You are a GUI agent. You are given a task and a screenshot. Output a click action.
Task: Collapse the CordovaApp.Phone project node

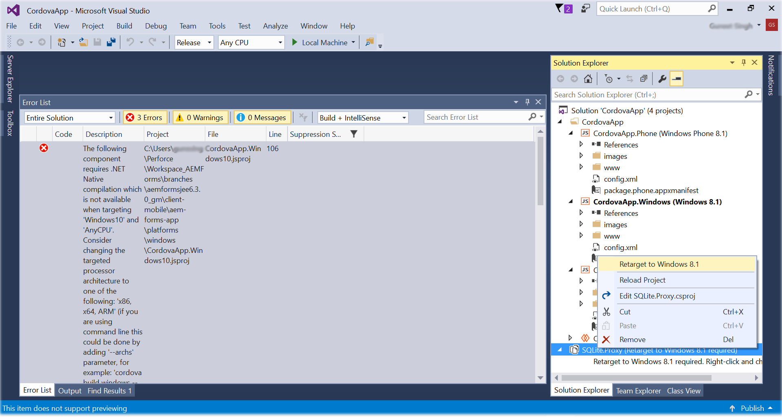click(571, 133)
